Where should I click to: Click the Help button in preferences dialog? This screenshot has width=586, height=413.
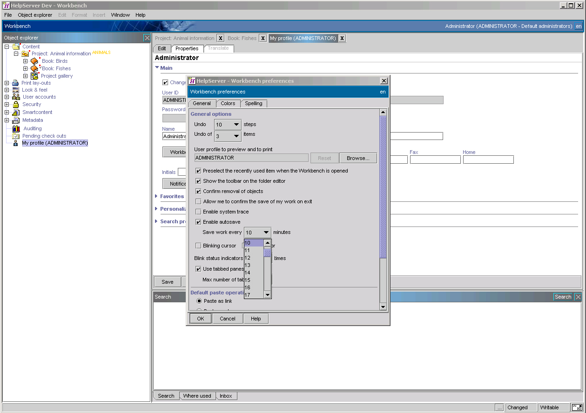coord(256,319)
